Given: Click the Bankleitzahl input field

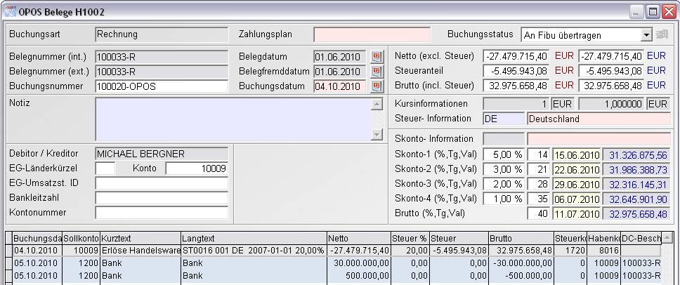Looking at the screenshot, I should (161, 198).
